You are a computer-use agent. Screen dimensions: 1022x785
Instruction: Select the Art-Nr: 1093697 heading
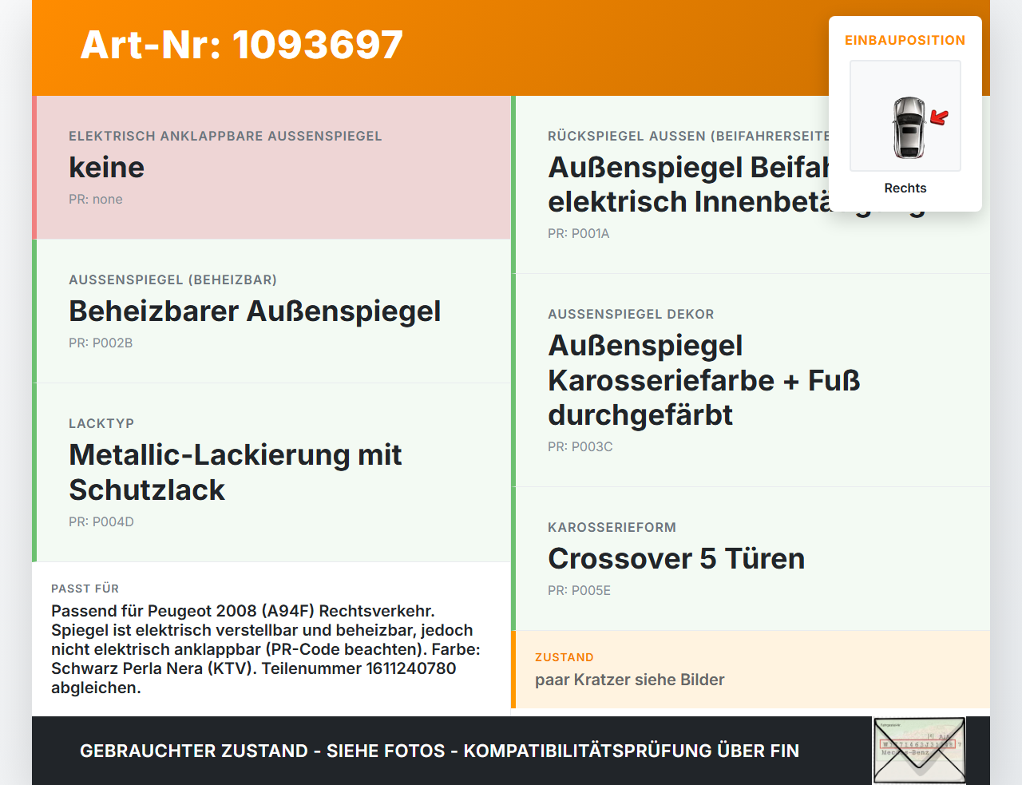pos(242,45)
